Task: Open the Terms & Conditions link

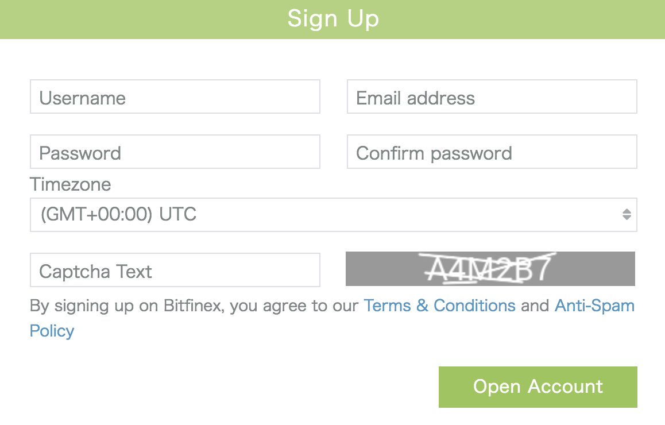Action: click(x=439, y=306)
